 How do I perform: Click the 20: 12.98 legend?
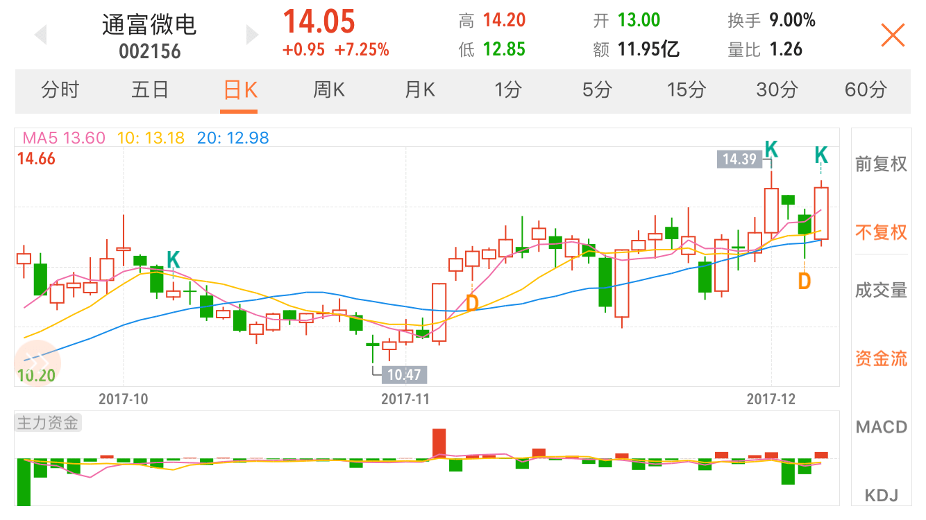click(233, 138)
